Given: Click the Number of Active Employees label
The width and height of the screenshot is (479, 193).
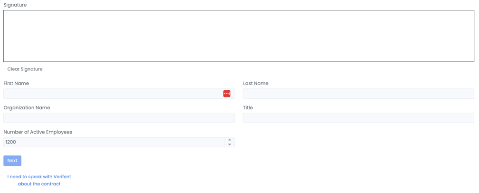Looking at the screenshot, I should pyautogui.click(x=38, y=132).
